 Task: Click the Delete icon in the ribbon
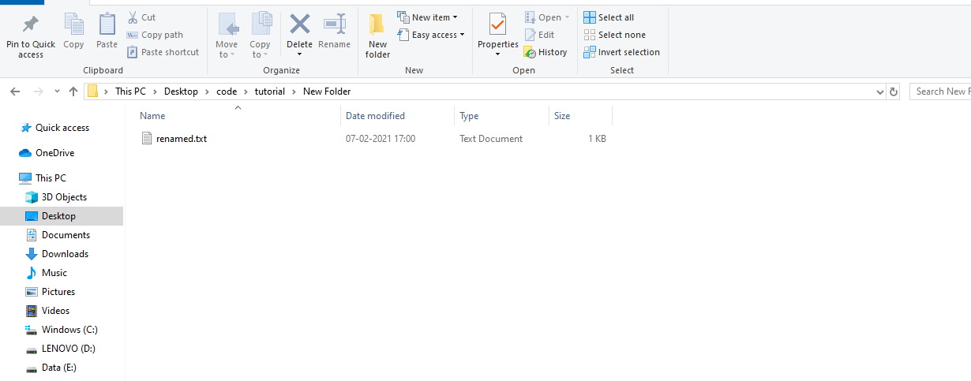(299, 25)
